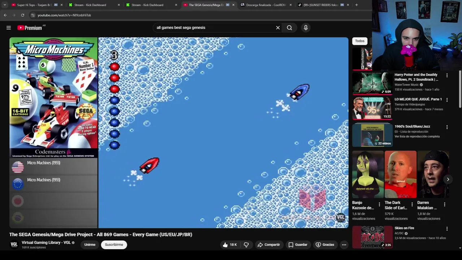Click the VGL channel avatar
The image size is (462, 260).
pos(14,244)
